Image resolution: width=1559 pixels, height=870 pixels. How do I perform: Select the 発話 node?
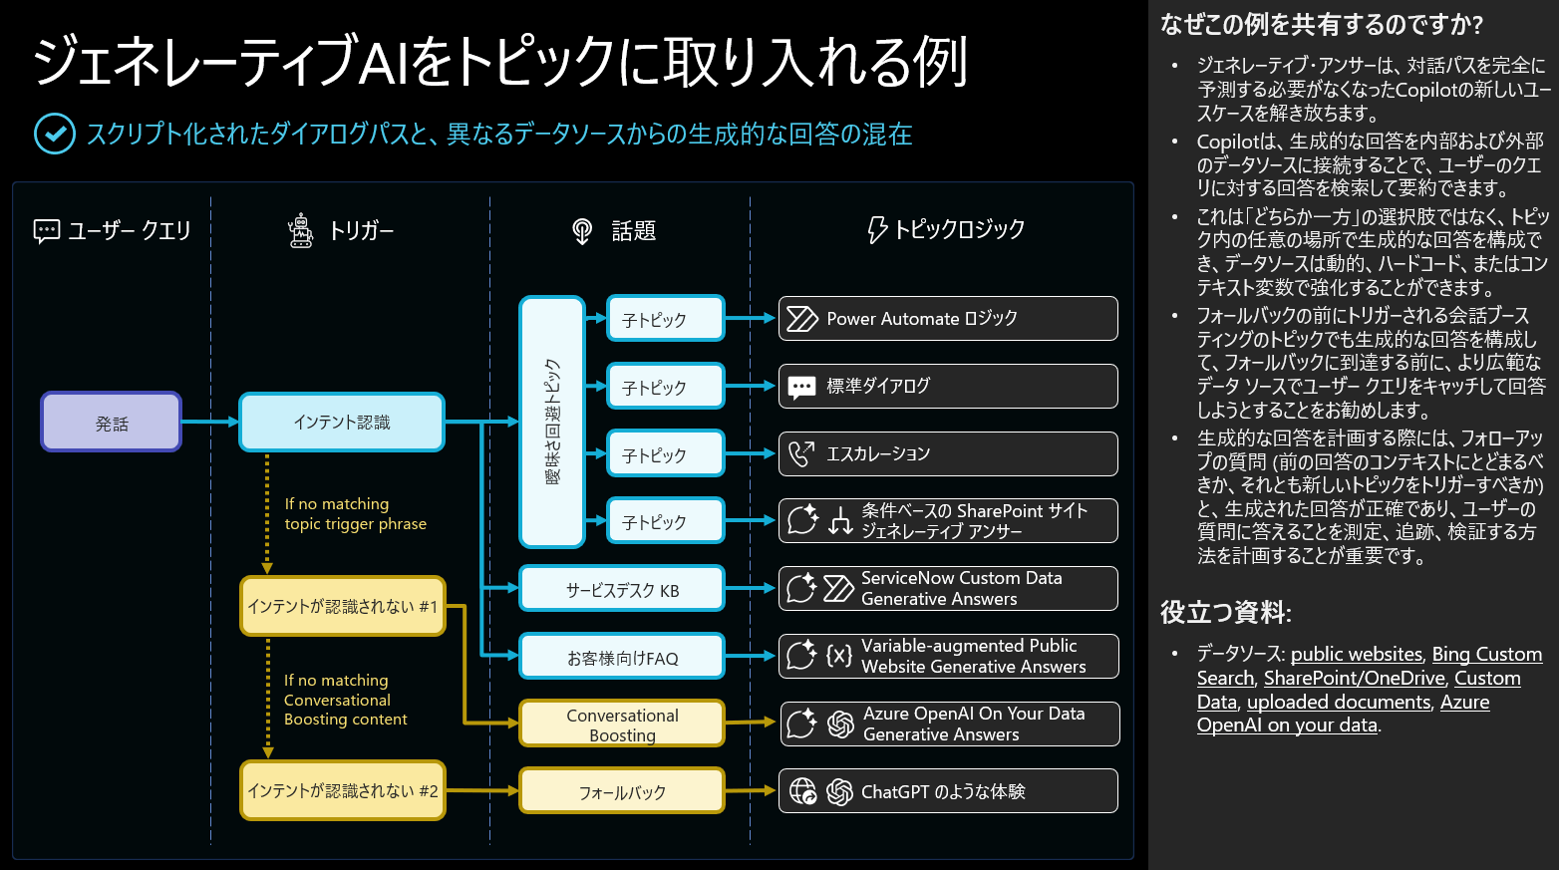[x=110, y=422]
